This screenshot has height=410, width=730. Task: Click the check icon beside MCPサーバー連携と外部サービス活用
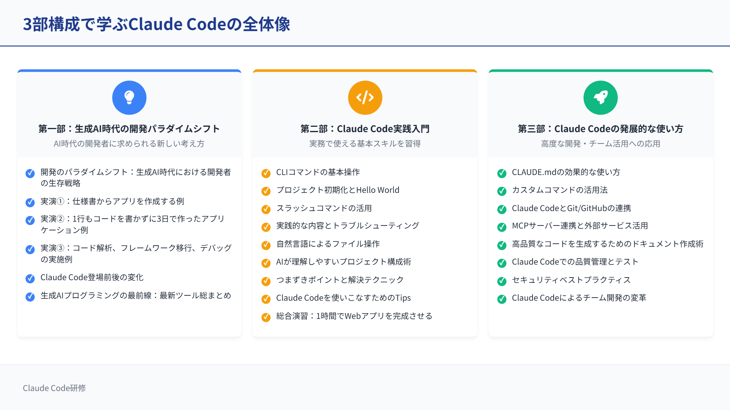pyautogui.click(x=502, y=227)
